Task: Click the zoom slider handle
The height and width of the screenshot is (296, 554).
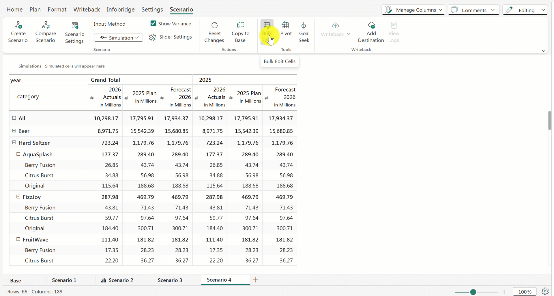Action: click(473, 292)
